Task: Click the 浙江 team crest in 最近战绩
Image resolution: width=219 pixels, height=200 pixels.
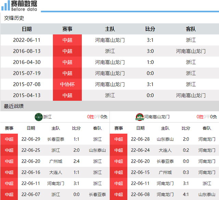Action: coord(39,117)
